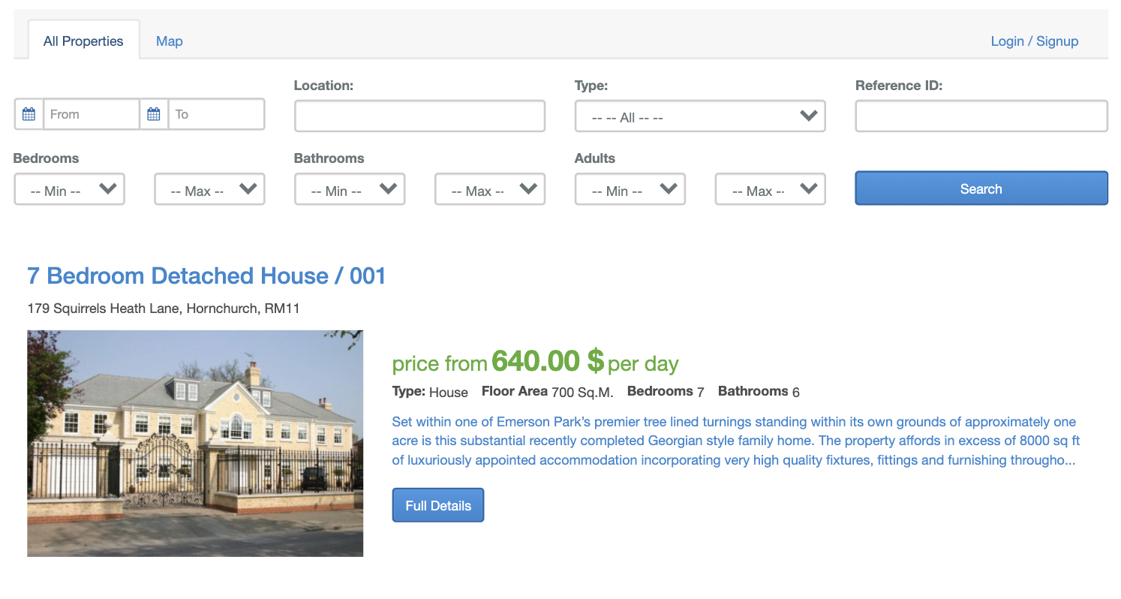Screen dimensions: 1121x599
Task: Open the Bathrooms Min dropdown
Action: pos(349,190)
